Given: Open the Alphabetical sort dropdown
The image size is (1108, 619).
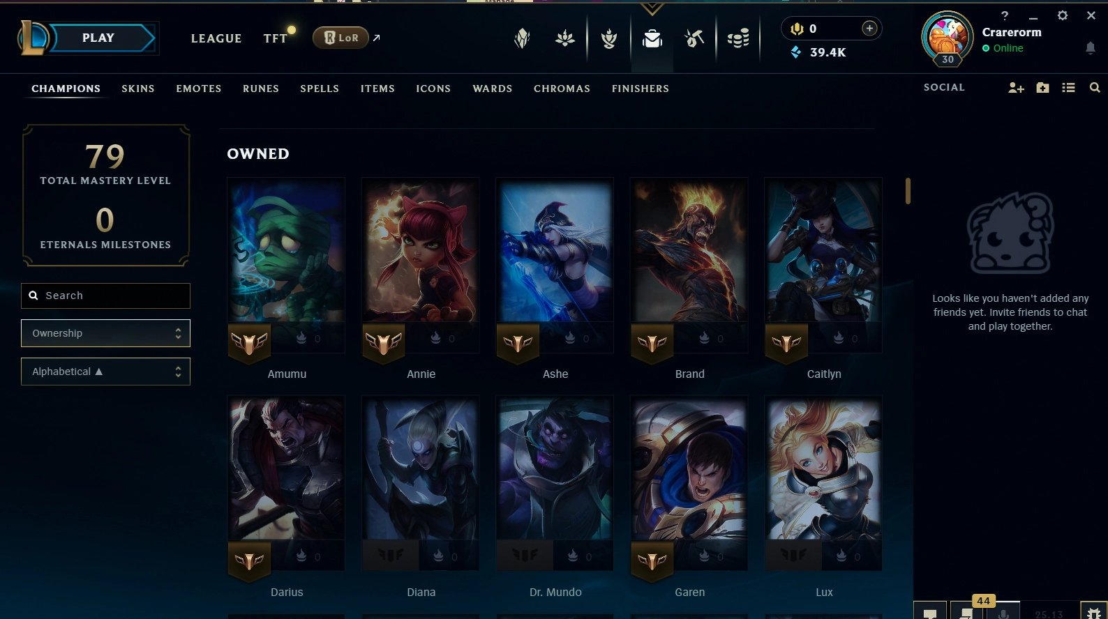Looking at the screenshot, I should pos(105,372).
